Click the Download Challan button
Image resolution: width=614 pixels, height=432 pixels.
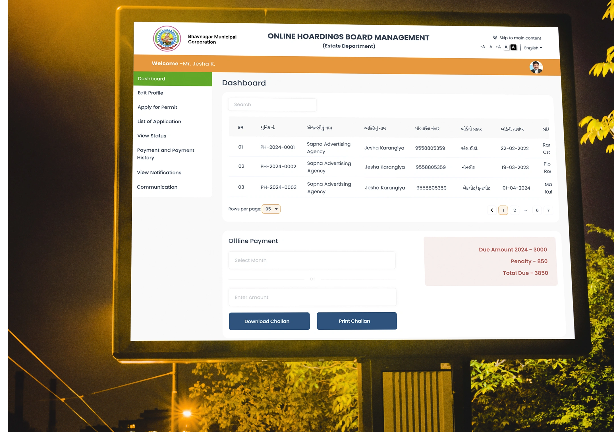(x=269, y=321)
